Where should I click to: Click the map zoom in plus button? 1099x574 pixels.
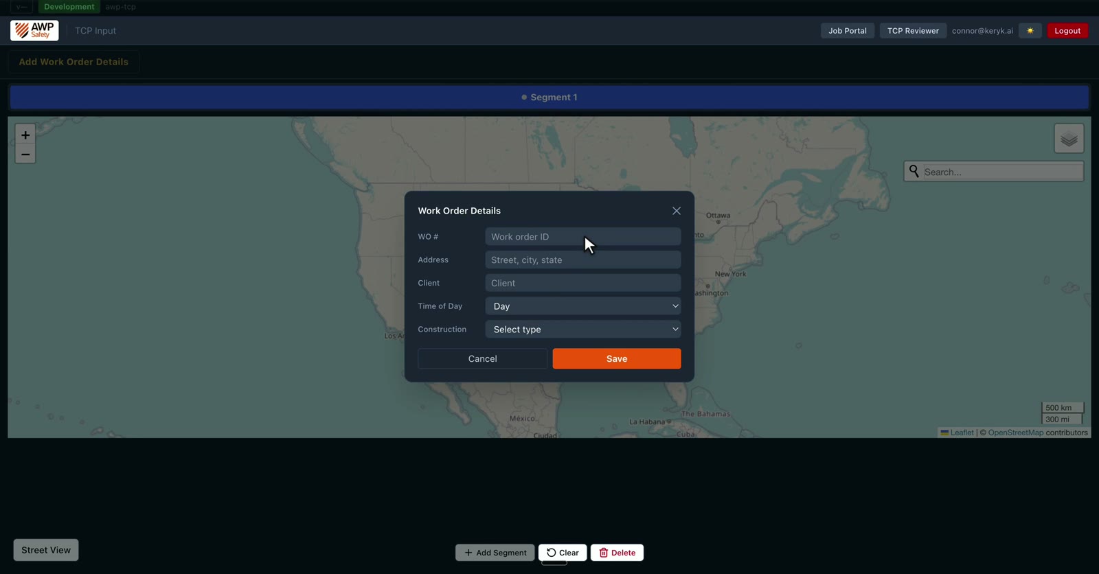point(25,135)
